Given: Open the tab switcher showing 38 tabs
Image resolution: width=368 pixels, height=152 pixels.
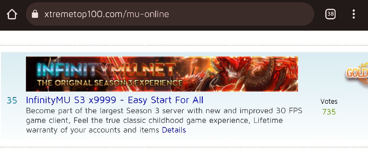Looking at the screenshot, I should pos(330,14).
